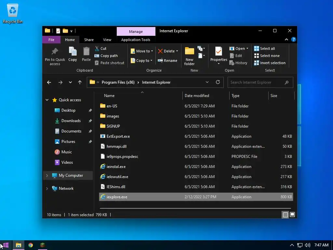333x250 pixels.
Task: Click Edit in Open group
Action: (x=236, y=56)
